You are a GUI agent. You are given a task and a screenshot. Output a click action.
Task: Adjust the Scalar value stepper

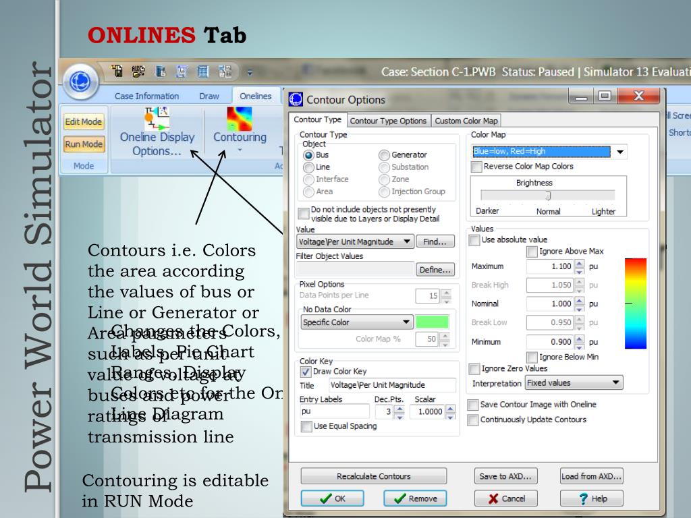(450, 412)
